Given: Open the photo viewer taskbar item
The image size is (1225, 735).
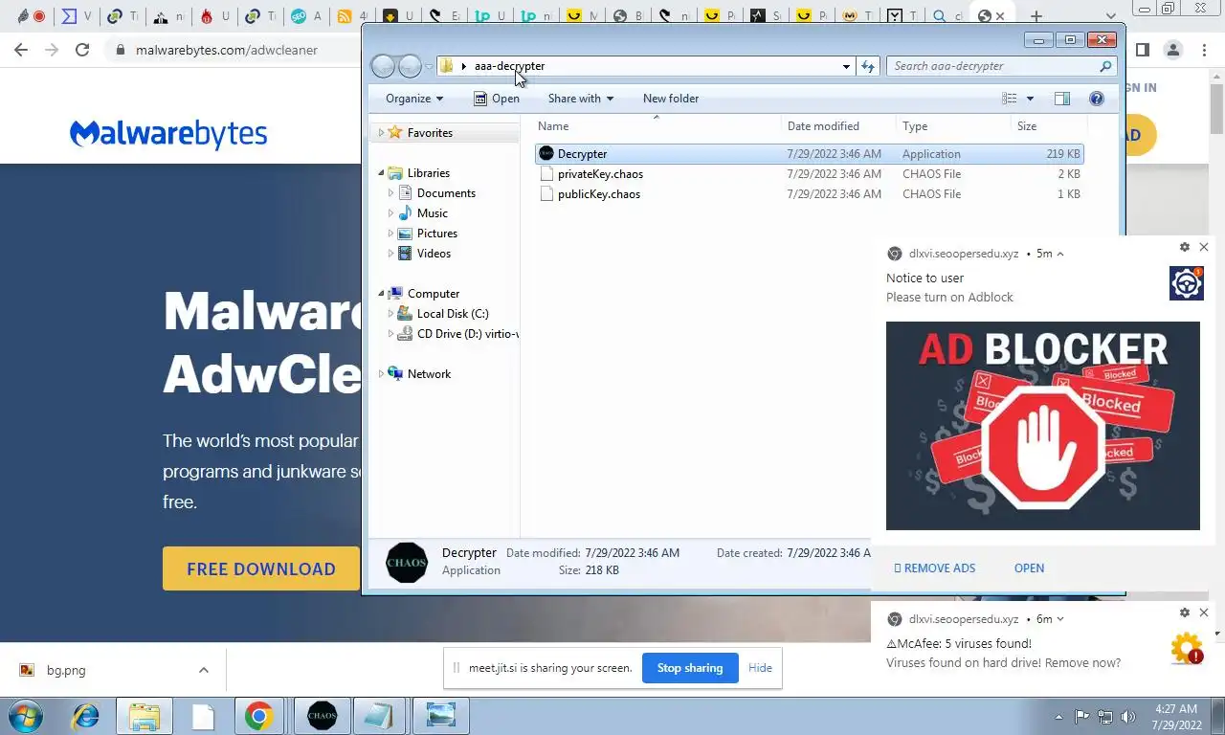Looking at the screenshot, I should click(440, 716).
